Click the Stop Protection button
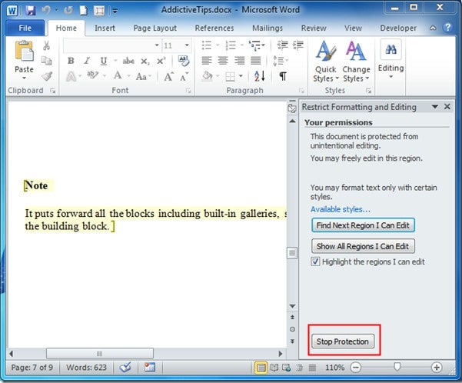The image size is (462, 383). [343, 341]
